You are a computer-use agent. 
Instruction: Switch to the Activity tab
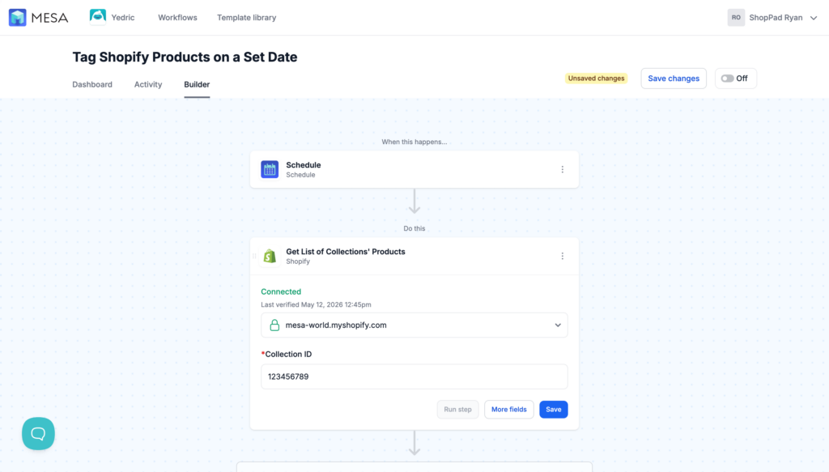tap(148, 84)
